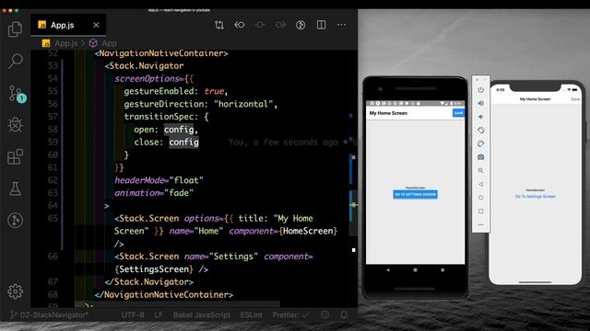Screen dimensions: 590x331
Task: Open the Extensions view
Action: tap(15, 157)
